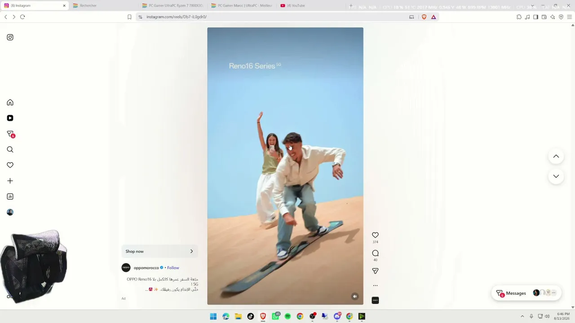The height and width of the screenshot is (323, 575).
Task: Switch to the Rechercher tab
Action: tap(103, 5)
